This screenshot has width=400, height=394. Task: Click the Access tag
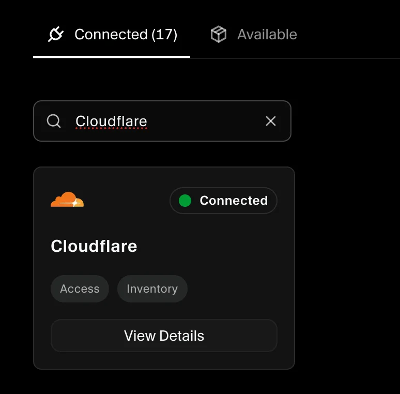80,289
